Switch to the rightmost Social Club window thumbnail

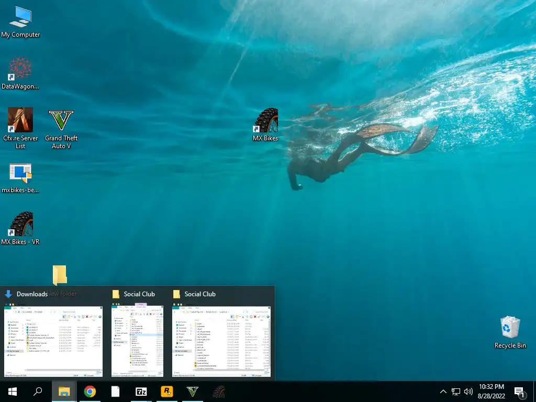point(221,341)
